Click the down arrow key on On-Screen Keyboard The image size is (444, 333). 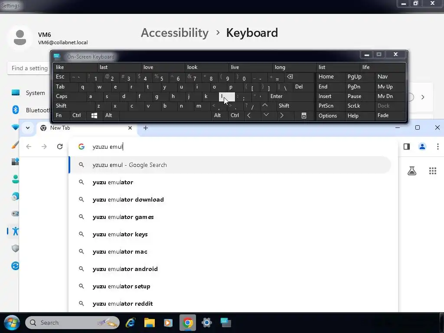click(x=266, y=115)
